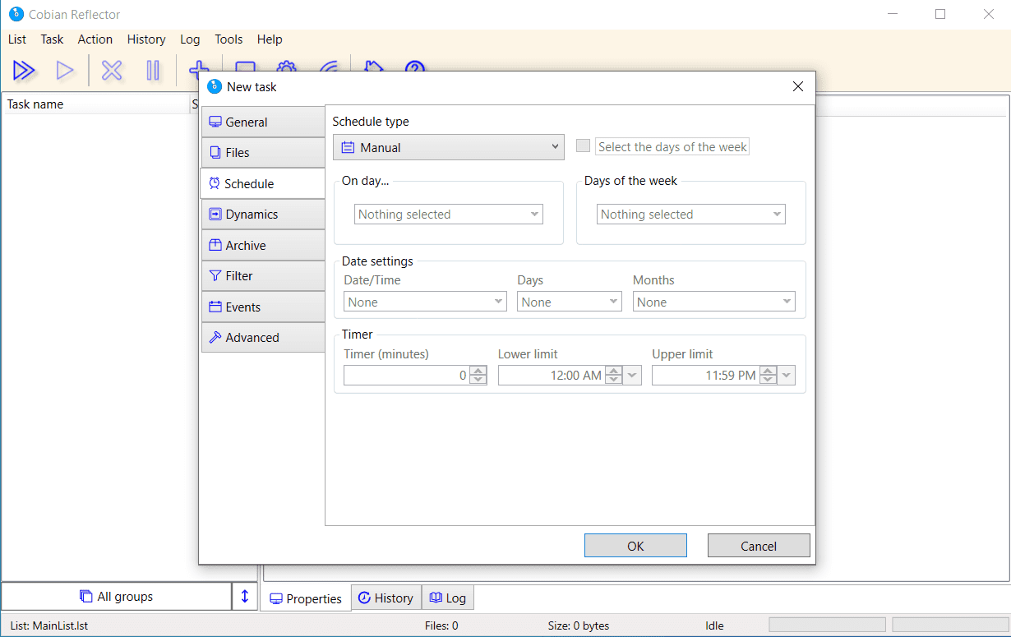Cancel the New task dialog

click(x=759, y=546)
